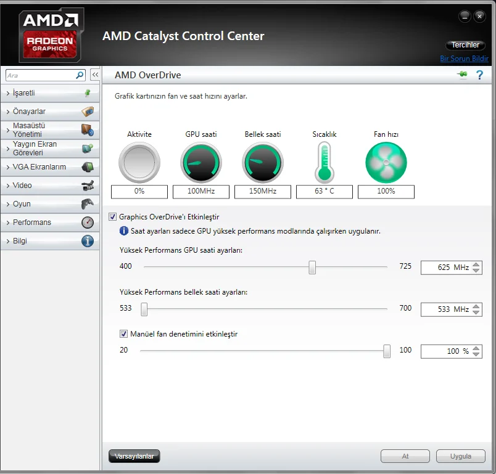
Task: Click the green pin icon beside İşaretli
Action: click(88, 93)
